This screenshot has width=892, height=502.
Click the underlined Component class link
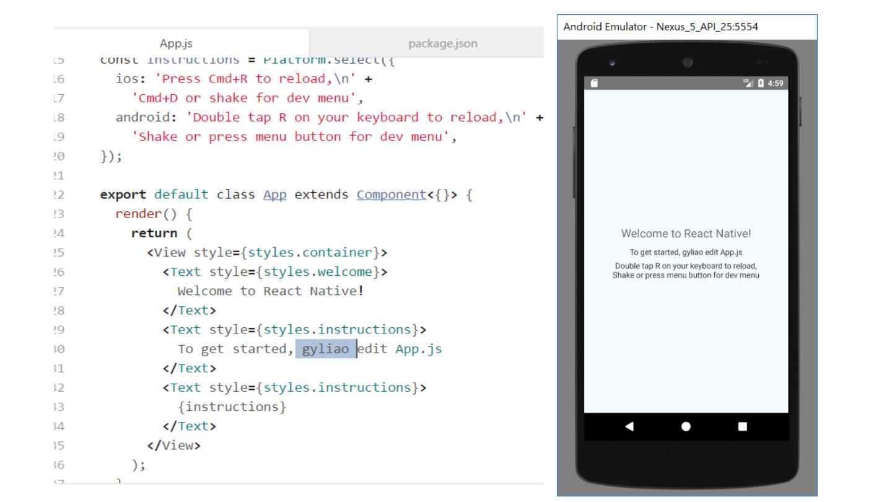(x=391, y=195)
